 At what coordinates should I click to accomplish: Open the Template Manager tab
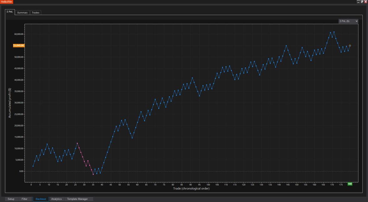pos(77,199)
